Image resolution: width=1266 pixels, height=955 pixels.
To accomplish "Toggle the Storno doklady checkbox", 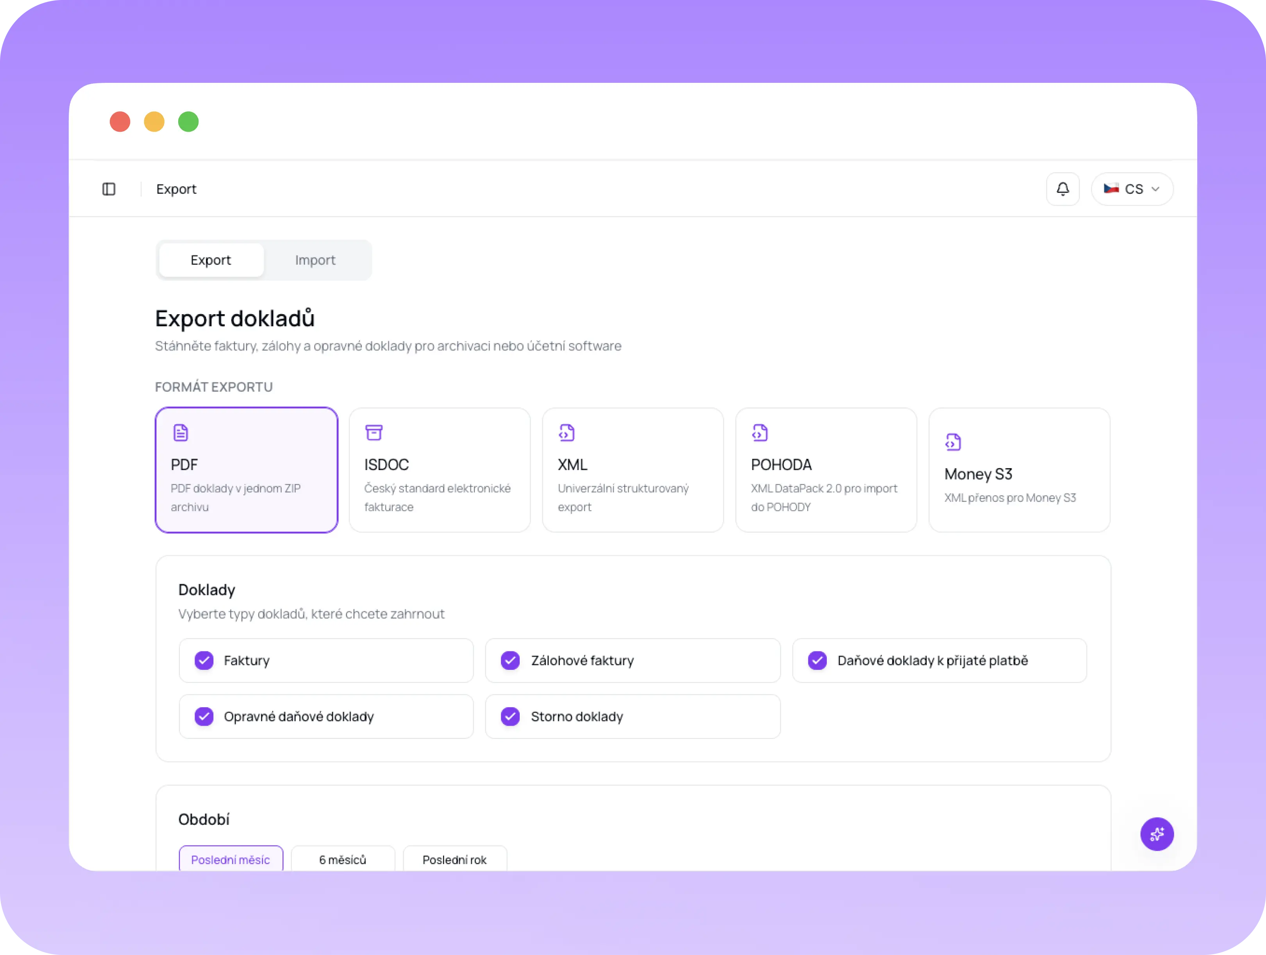I will (x=511, y=716).
